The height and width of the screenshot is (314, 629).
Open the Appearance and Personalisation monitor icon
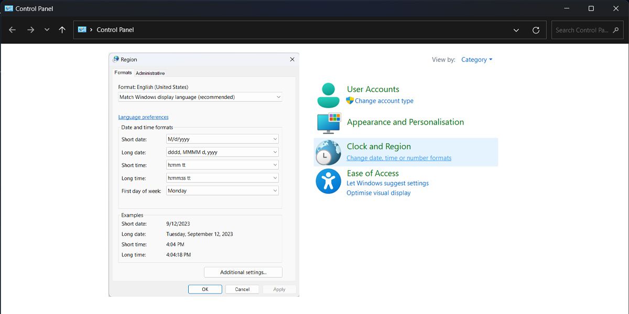click(329, 124)
